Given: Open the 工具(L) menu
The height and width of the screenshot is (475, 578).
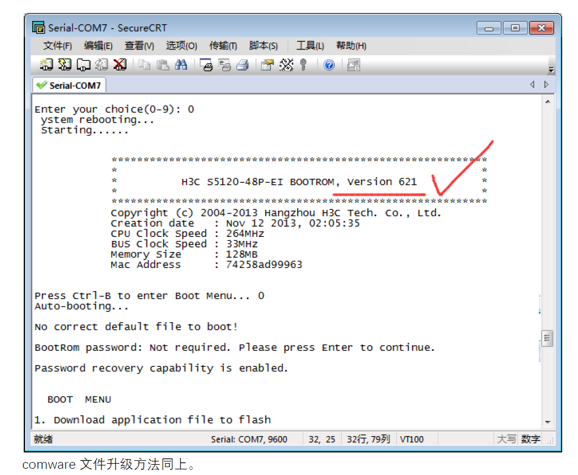Looking at the screenshot, I should point(310,46).
